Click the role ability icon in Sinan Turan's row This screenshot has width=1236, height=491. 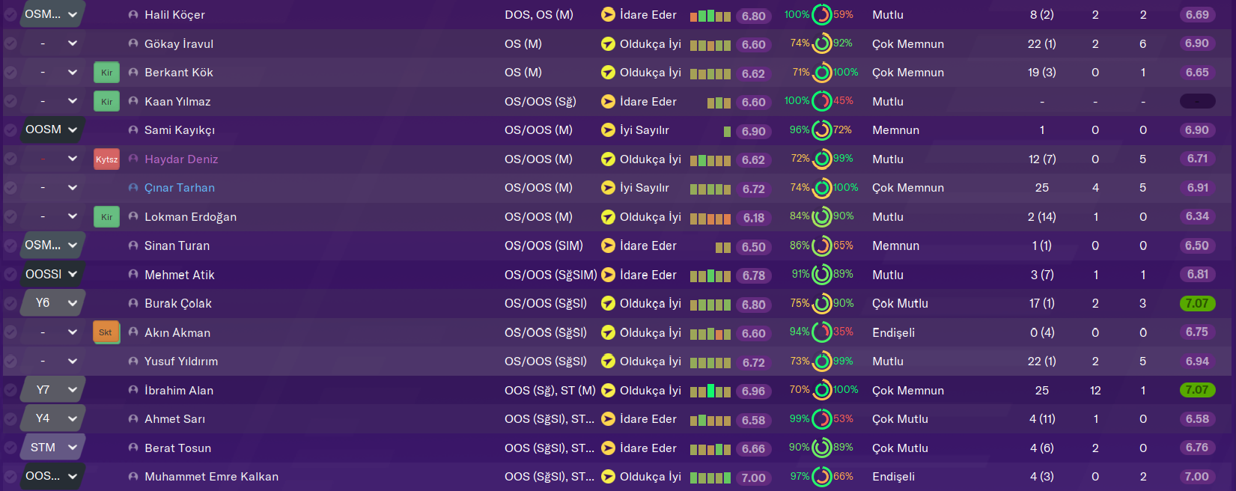608,246
